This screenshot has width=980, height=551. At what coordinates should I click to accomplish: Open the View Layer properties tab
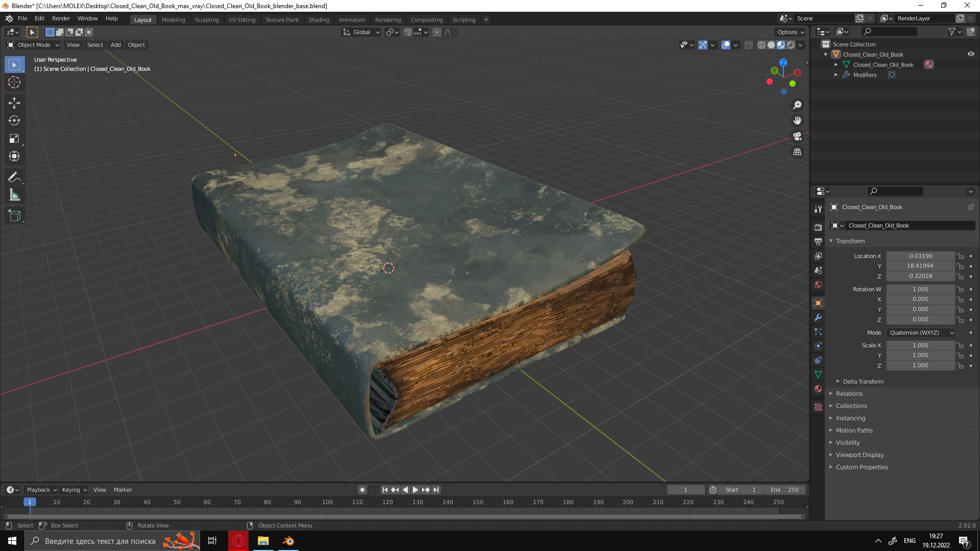coord(818,256)
